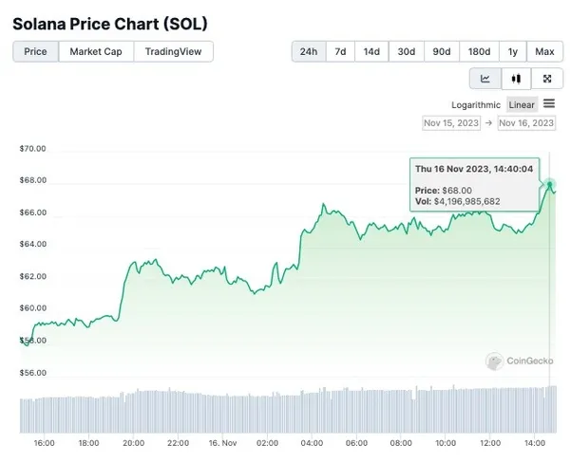Switch to the Market Cap tab
The width and height of the screenshot is (570, 462).
tap(96, 51)
